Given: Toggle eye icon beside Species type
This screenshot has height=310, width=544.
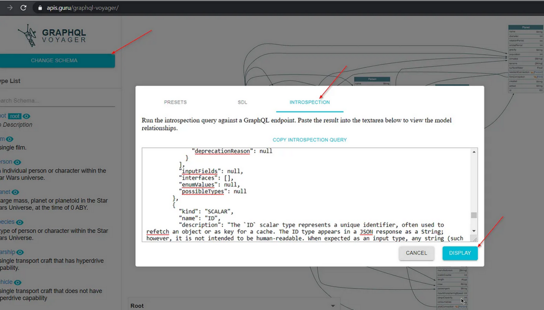Looking at the screenshot, I should coord(19,222).
